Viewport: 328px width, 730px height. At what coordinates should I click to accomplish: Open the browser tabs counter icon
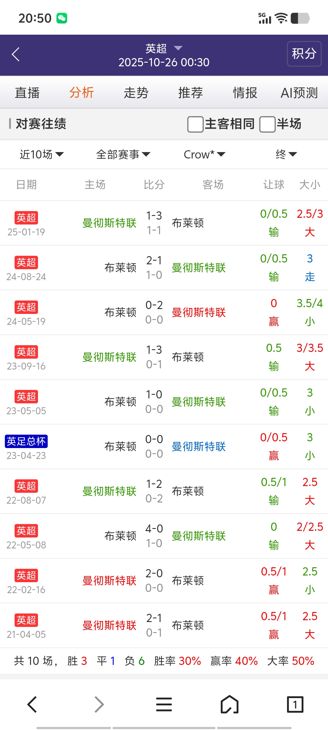[295, 704]
